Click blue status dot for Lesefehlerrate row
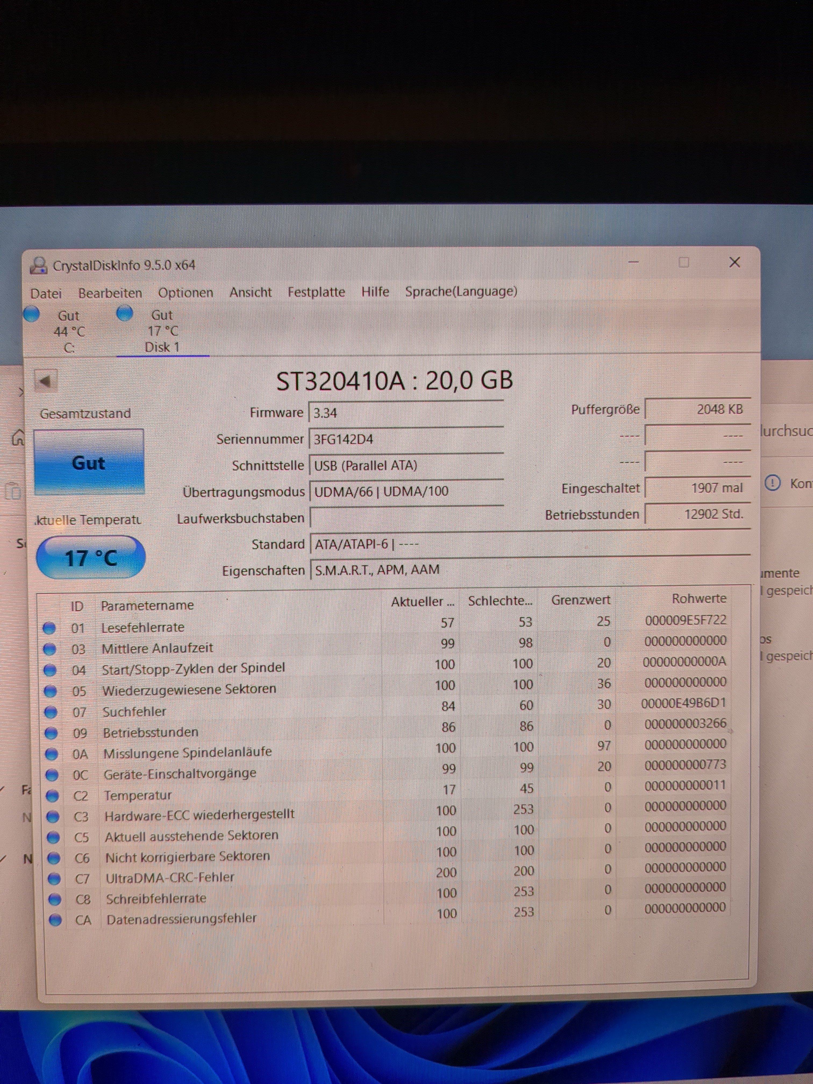Viewport: 813px width, 1084px height. coord(49,628)
